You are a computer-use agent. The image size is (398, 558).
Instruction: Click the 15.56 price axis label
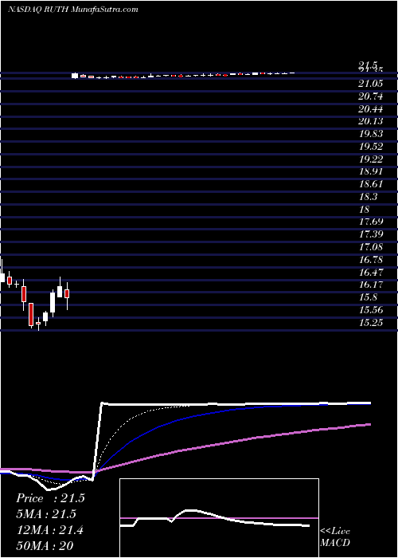click(371, 310)
